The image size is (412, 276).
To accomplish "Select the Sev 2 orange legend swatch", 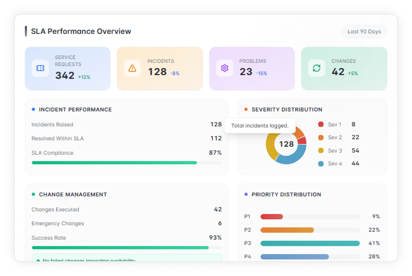I will point(321,137).
